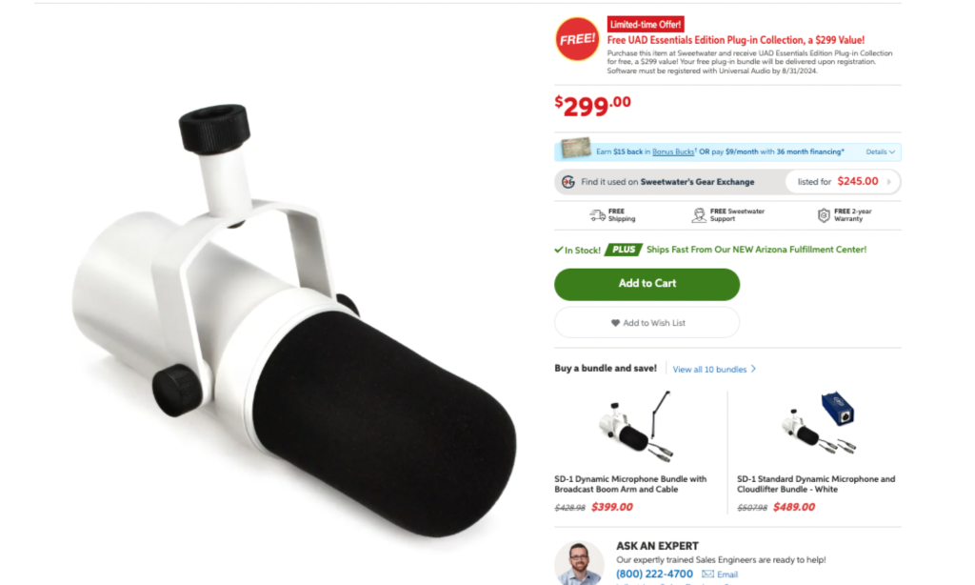Open the SD-1 Broadcast Boom Arm bundle thumbnail
This screenshot has height=585, width=975.
635,427
